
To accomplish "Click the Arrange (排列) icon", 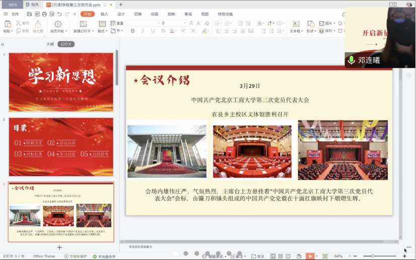I will (x=321, y=31).
